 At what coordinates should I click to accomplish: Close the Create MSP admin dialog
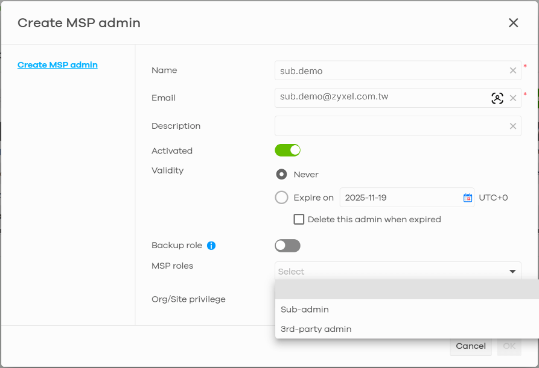click(x=513, y=23)
